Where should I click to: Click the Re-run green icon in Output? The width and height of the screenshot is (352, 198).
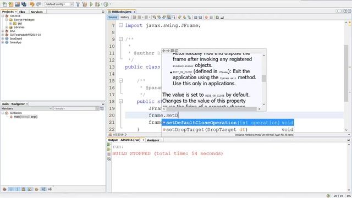109,144
